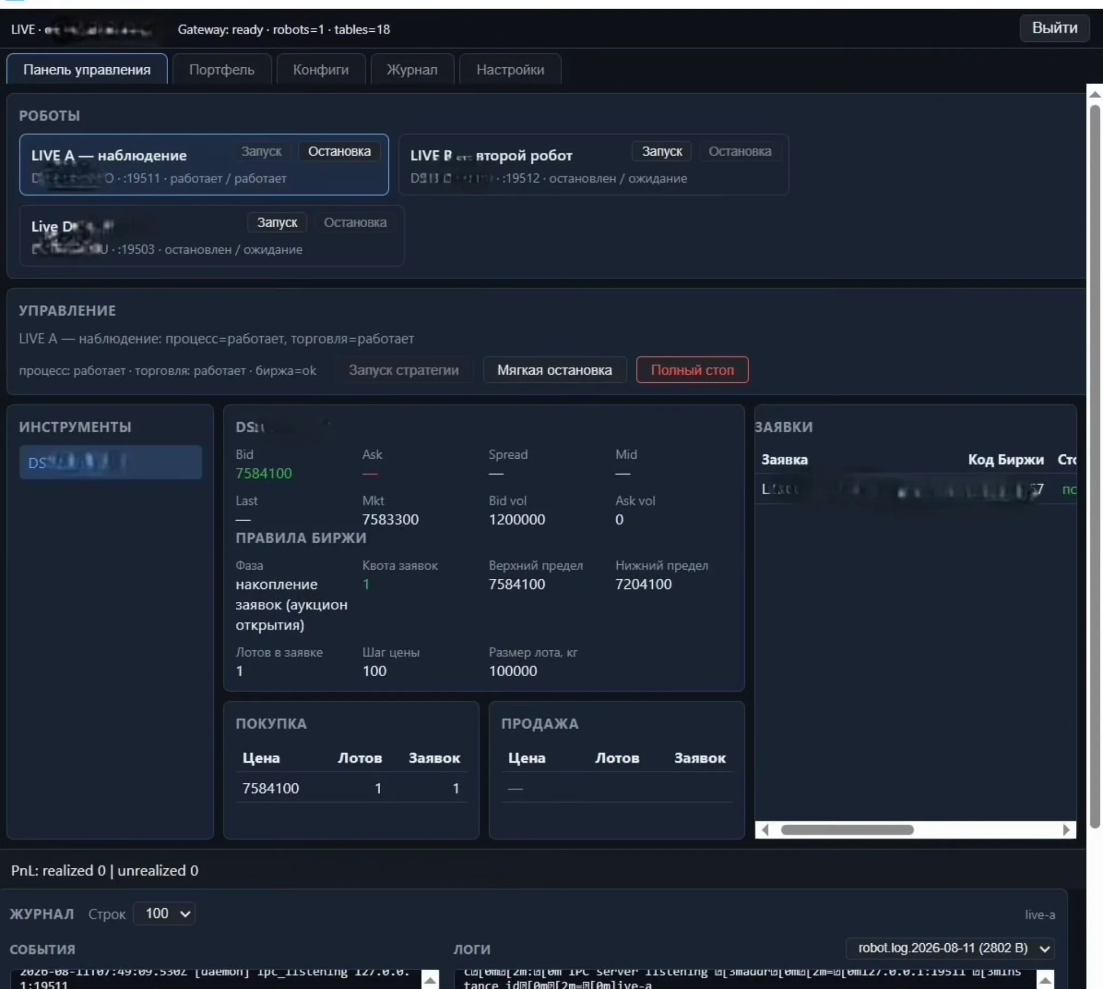
Task: Click the Шаг цены value 100
Action: point(374,671)
